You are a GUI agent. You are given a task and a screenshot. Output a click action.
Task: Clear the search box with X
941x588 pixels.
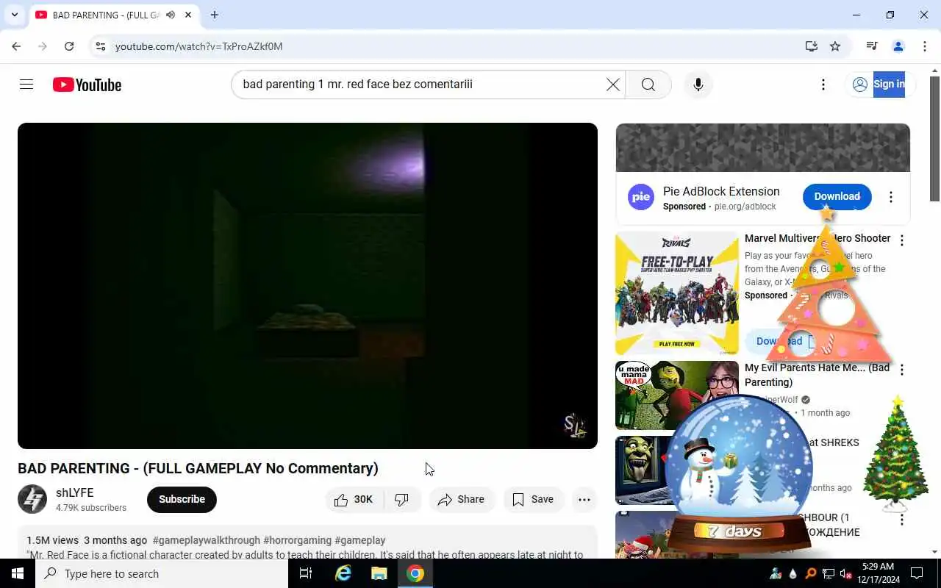(x=612, y=85)
